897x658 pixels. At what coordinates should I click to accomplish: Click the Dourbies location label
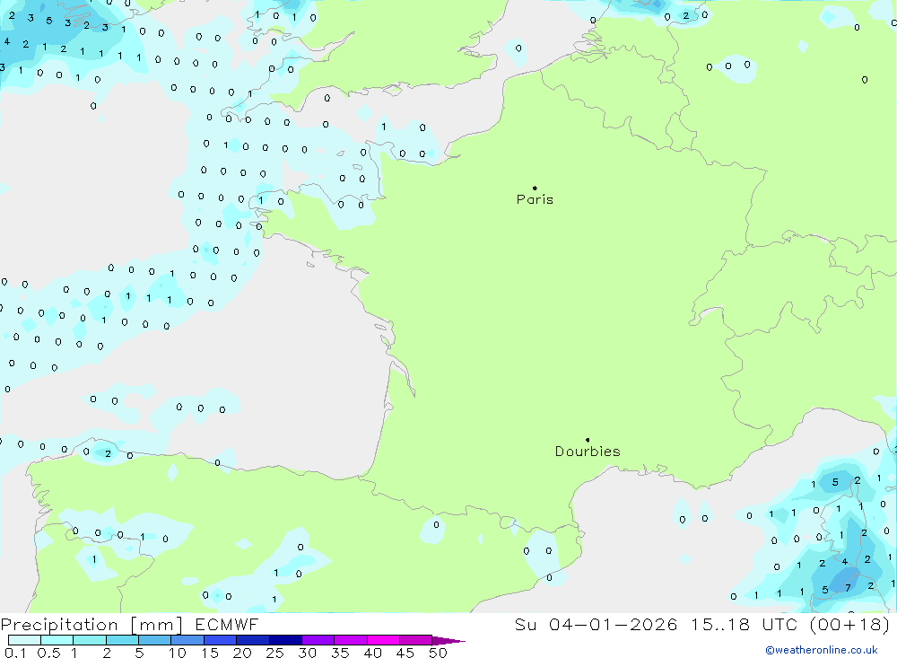(588, 452)
